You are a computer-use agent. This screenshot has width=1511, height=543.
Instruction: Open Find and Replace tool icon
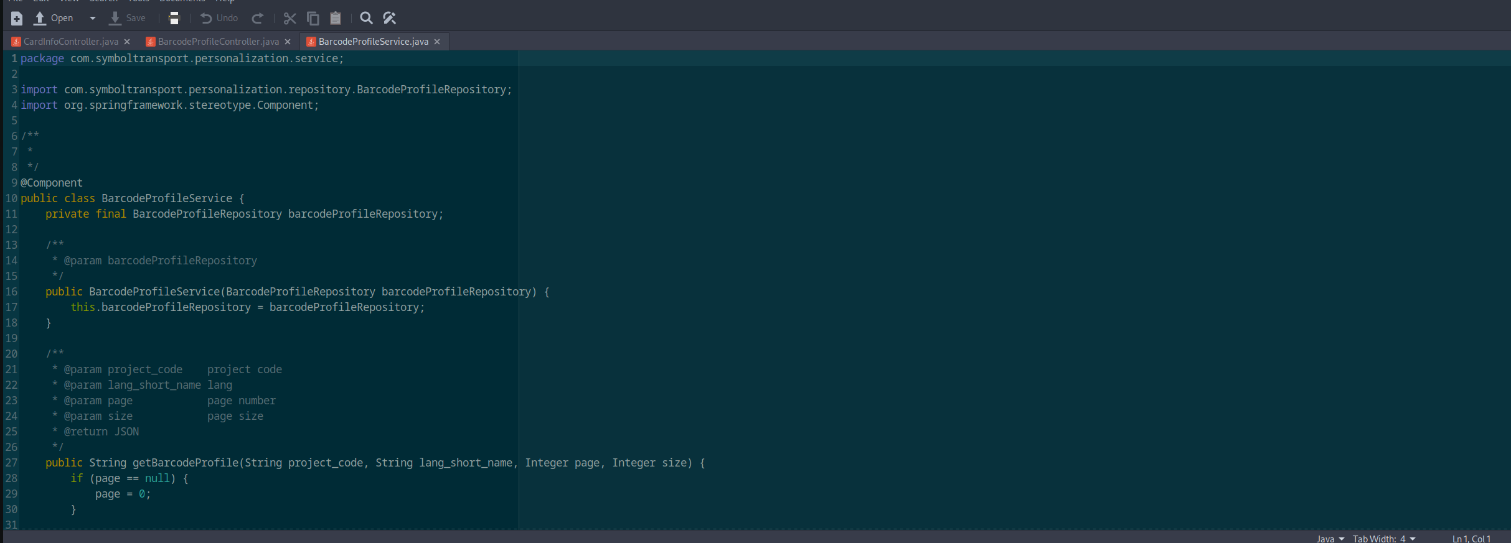tap(390, 19)
